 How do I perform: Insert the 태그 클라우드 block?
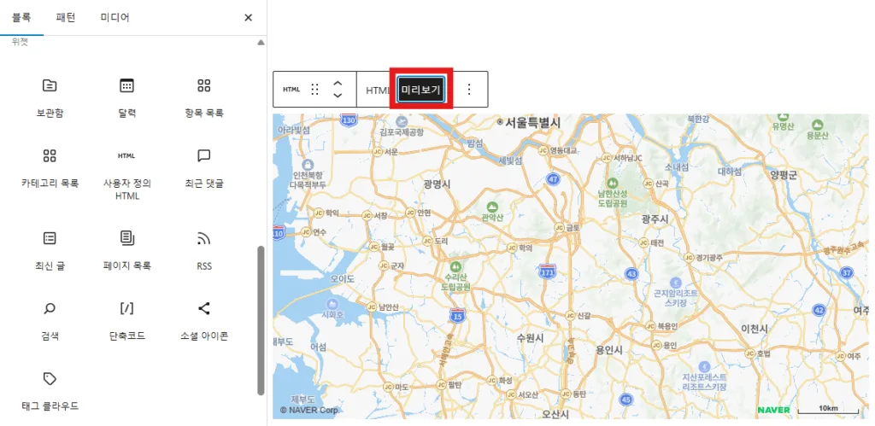[x=50, y=392]
